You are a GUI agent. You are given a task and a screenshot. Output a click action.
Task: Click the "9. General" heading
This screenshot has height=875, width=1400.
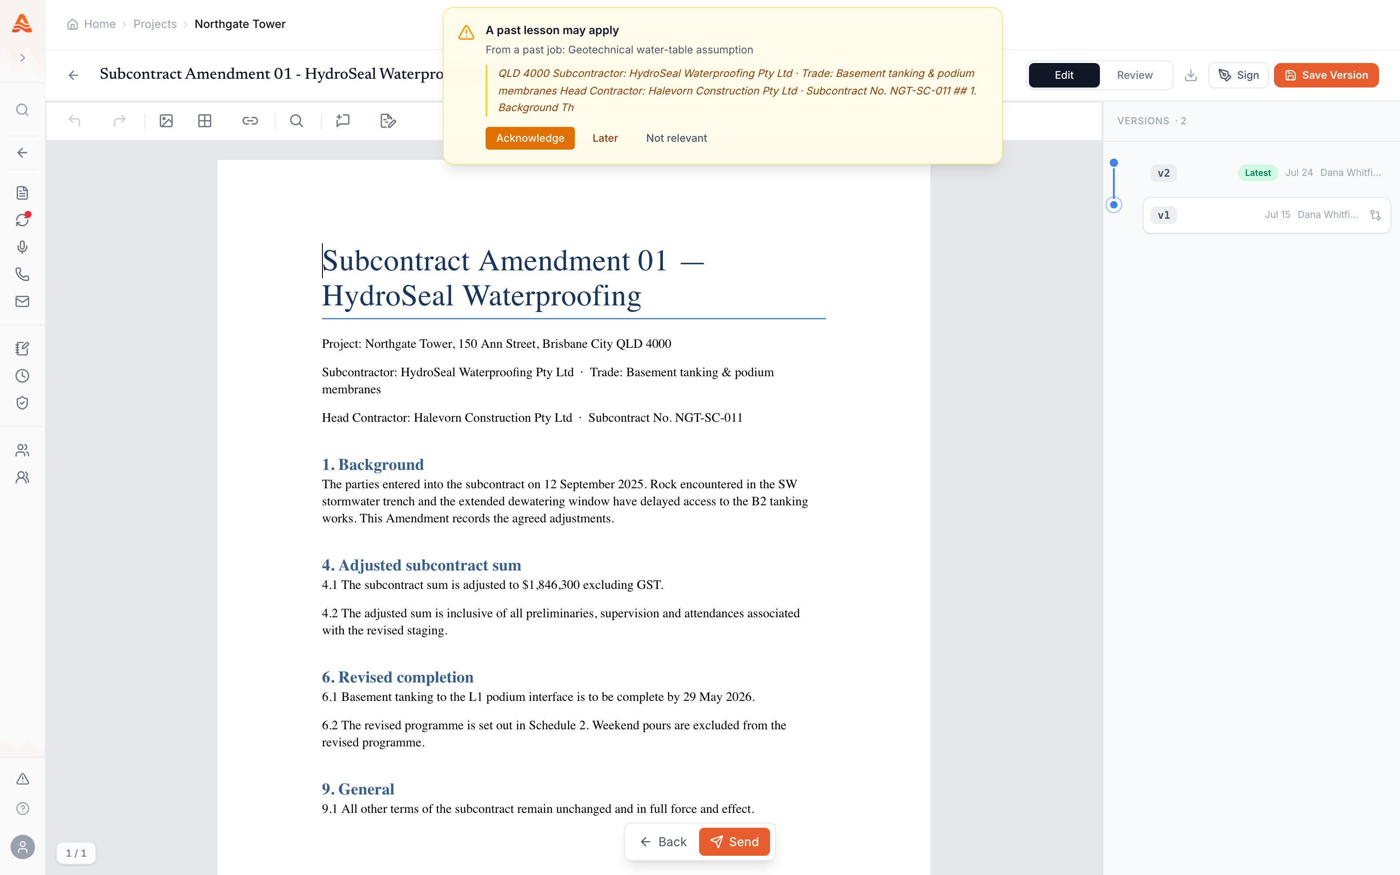coord(358,789)
